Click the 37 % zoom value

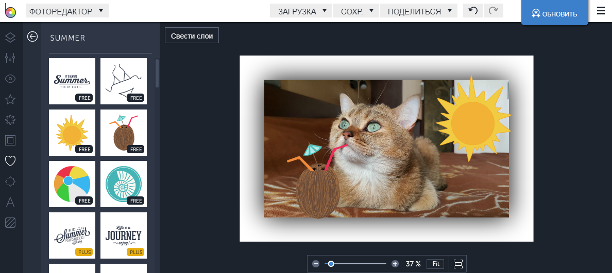[413, 264]
